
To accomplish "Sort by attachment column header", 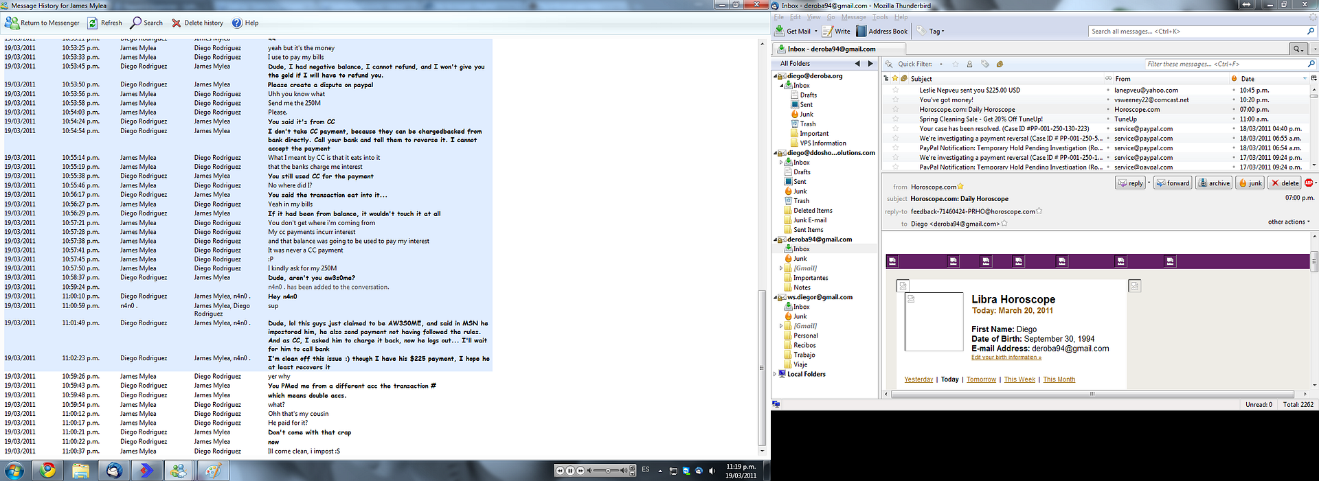I will point(904,78).
